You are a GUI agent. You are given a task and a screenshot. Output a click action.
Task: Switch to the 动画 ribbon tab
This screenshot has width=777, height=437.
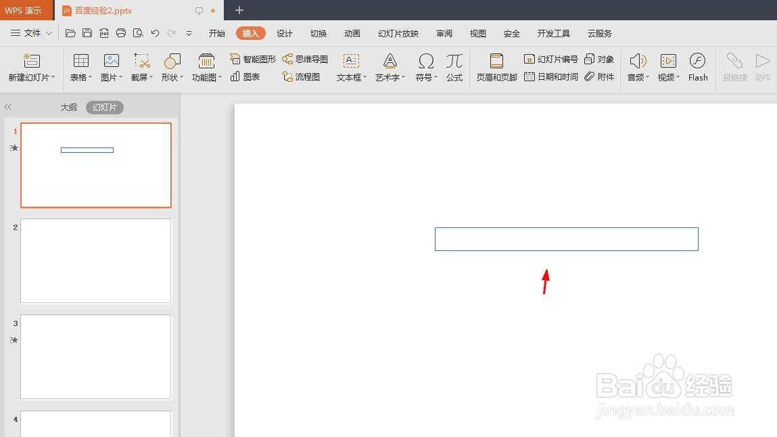(352, 32)
